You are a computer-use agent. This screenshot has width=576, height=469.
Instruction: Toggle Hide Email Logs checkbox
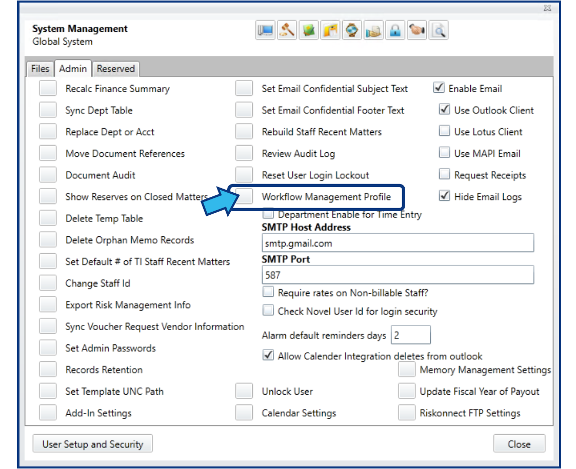(445, 196)
